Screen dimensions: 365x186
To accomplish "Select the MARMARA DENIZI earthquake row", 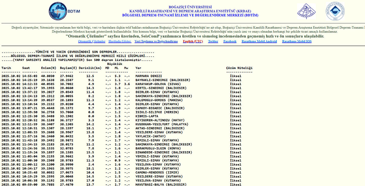I will coord(148,76).
